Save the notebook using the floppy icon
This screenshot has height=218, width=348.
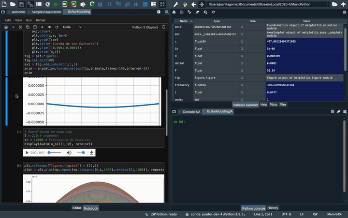pos(6,27)
